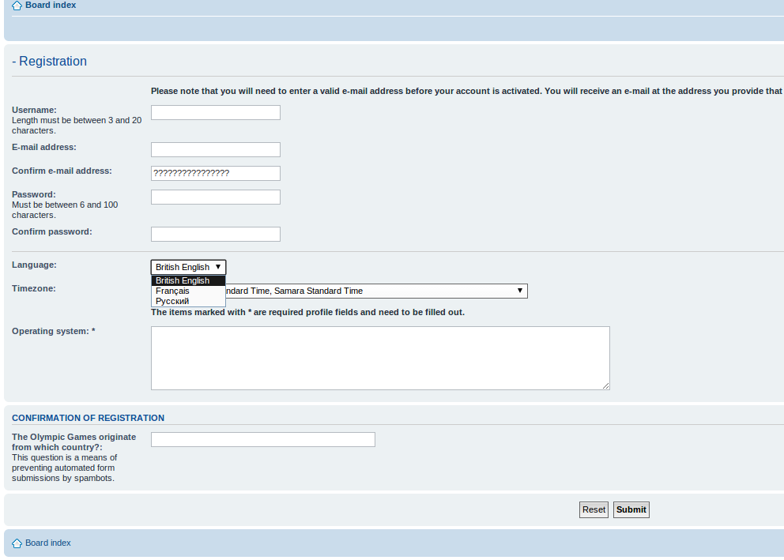
Task: Focus the Password input box
Action: click(x=215, y=197)
